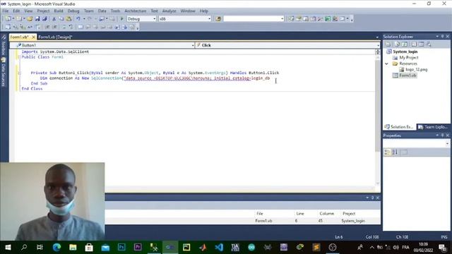Open File Explorer from the taskbar
The width and height of the screenshot is (452, 254).
tap(73, 248)
